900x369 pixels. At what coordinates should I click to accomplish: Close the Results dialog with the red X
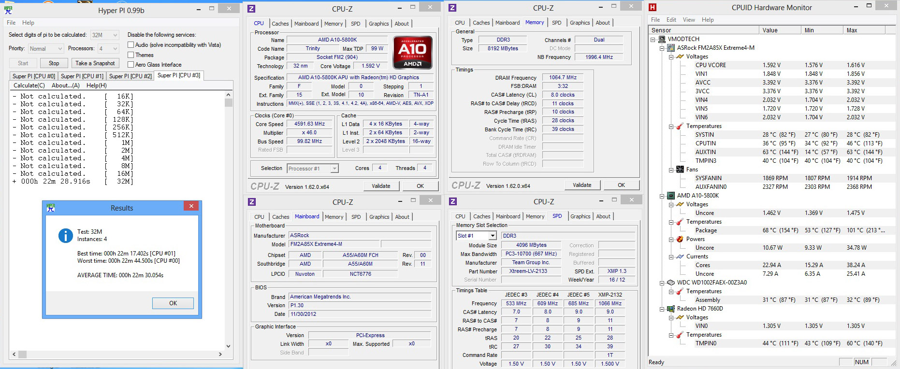click(x=191, y=206)
